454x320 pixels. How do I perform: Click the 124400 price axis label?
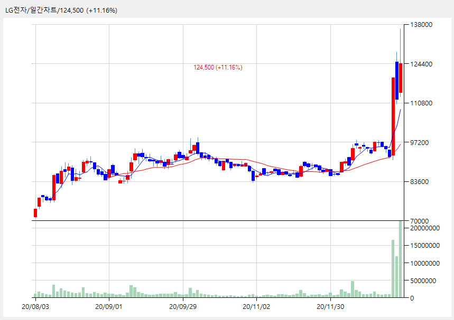pyautogui.click(x=421, y=64)
